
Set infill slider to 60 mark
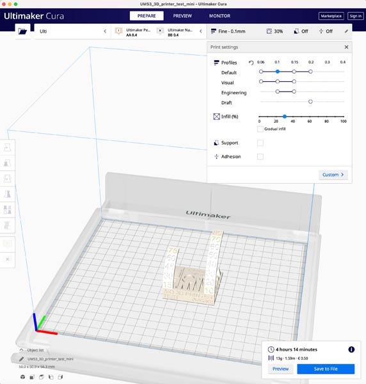click(x=310, y=116)
